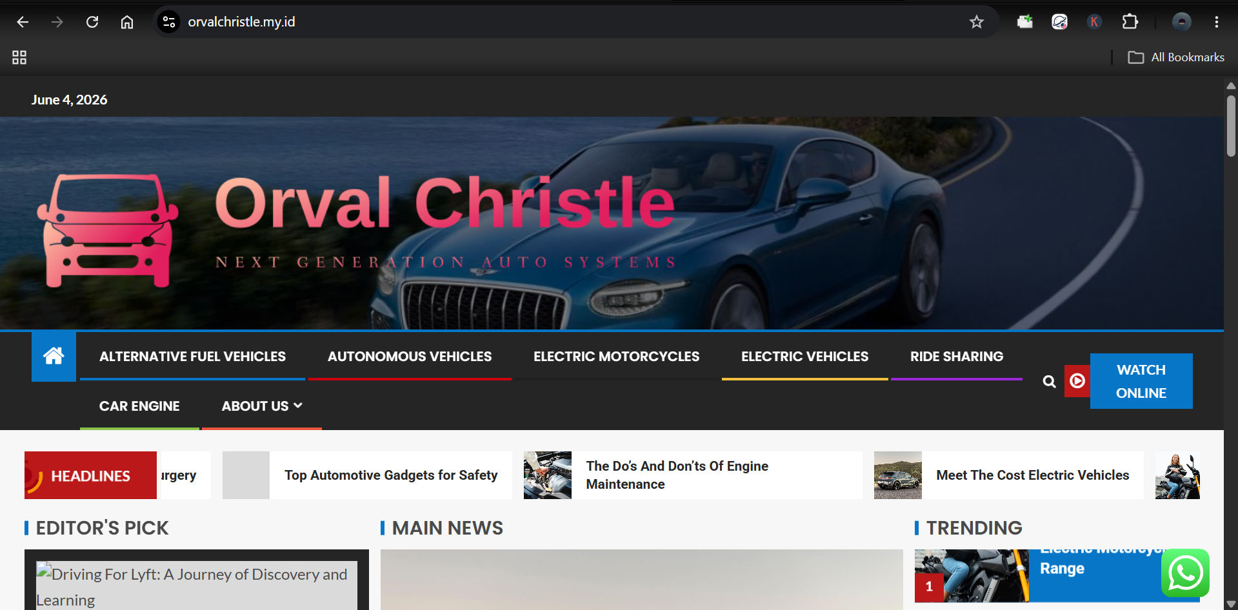Click the green extension icon in toolbar
The width and height of the screenshot is (1238, 610).
point(1025,22)
